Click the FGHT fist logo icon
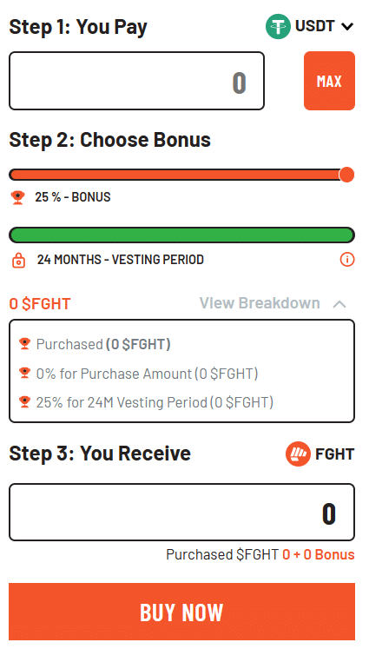This screenshot has width=369, height=649. 298,454
